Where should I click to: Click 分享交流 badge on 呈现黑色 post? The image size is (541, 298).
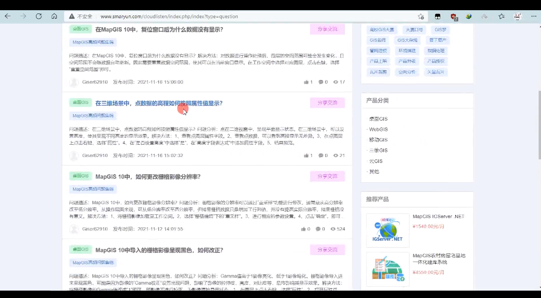[327, 249]
